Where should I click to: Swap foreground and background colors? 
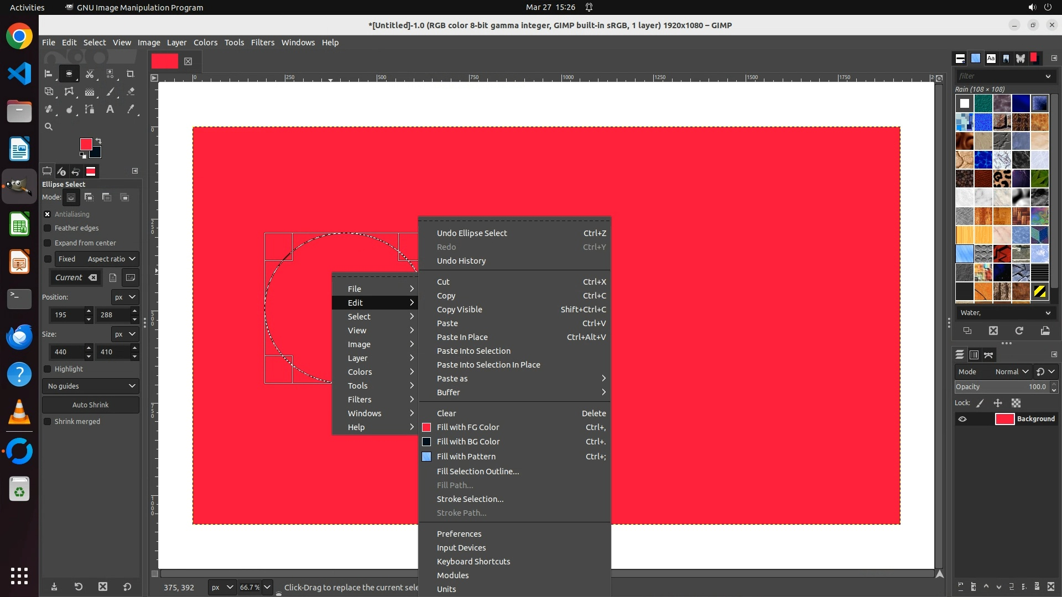(98, 140)
